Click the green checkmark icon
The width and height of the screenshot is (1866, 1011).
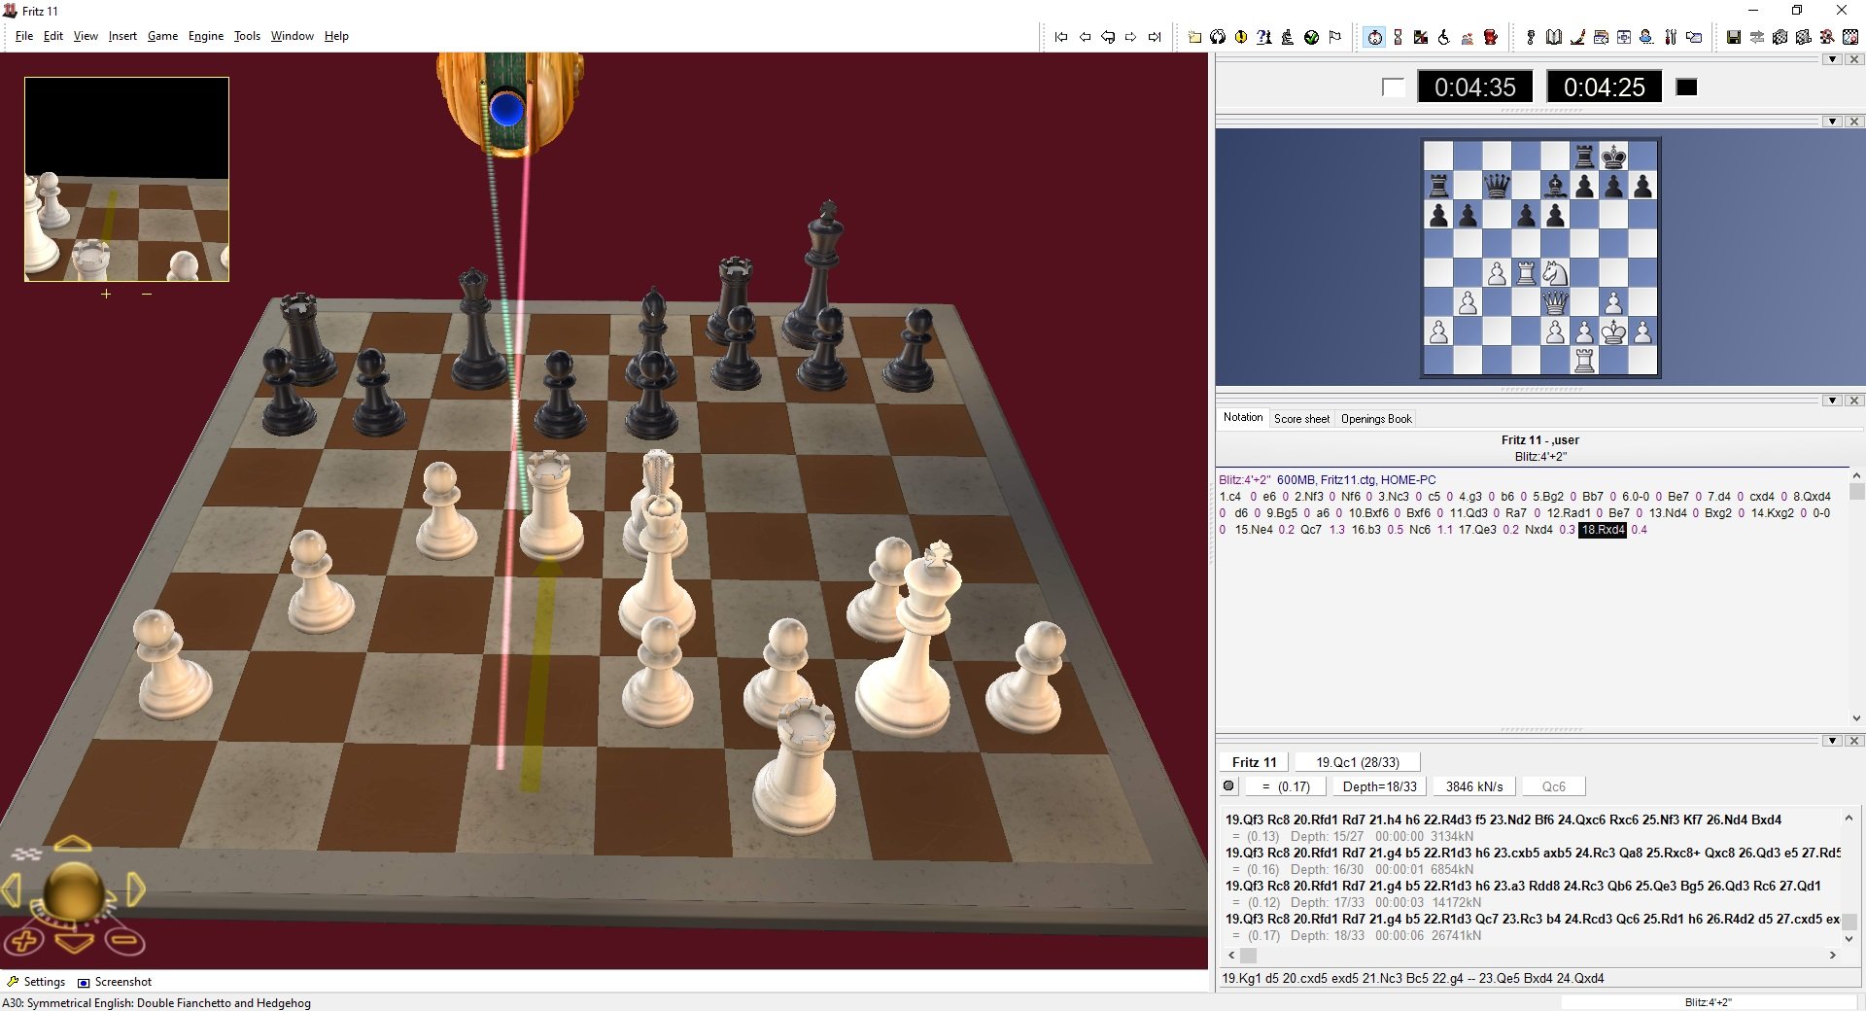coord(1311,37)
